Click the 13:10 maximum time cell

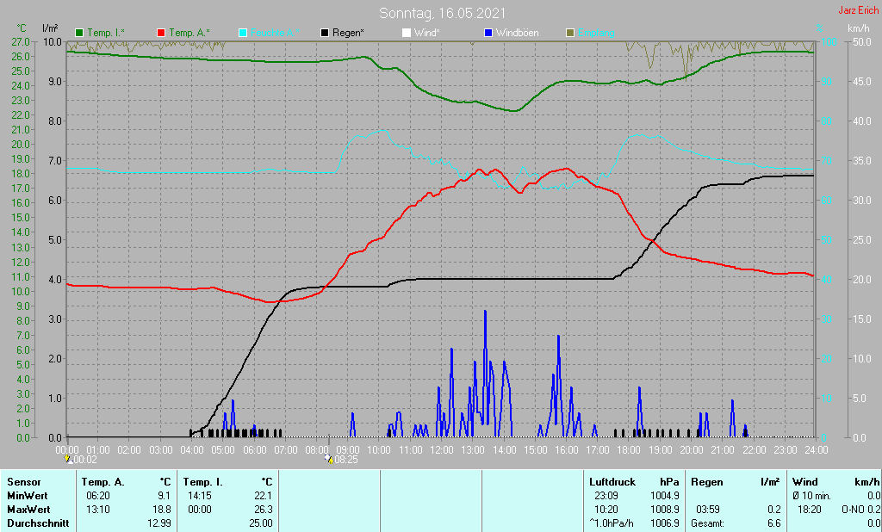pyautogui.click(x=98, y=510)
